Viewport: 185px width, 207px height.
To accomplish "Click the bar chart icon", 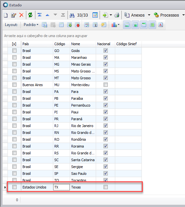I will click(x=114, y=25).
